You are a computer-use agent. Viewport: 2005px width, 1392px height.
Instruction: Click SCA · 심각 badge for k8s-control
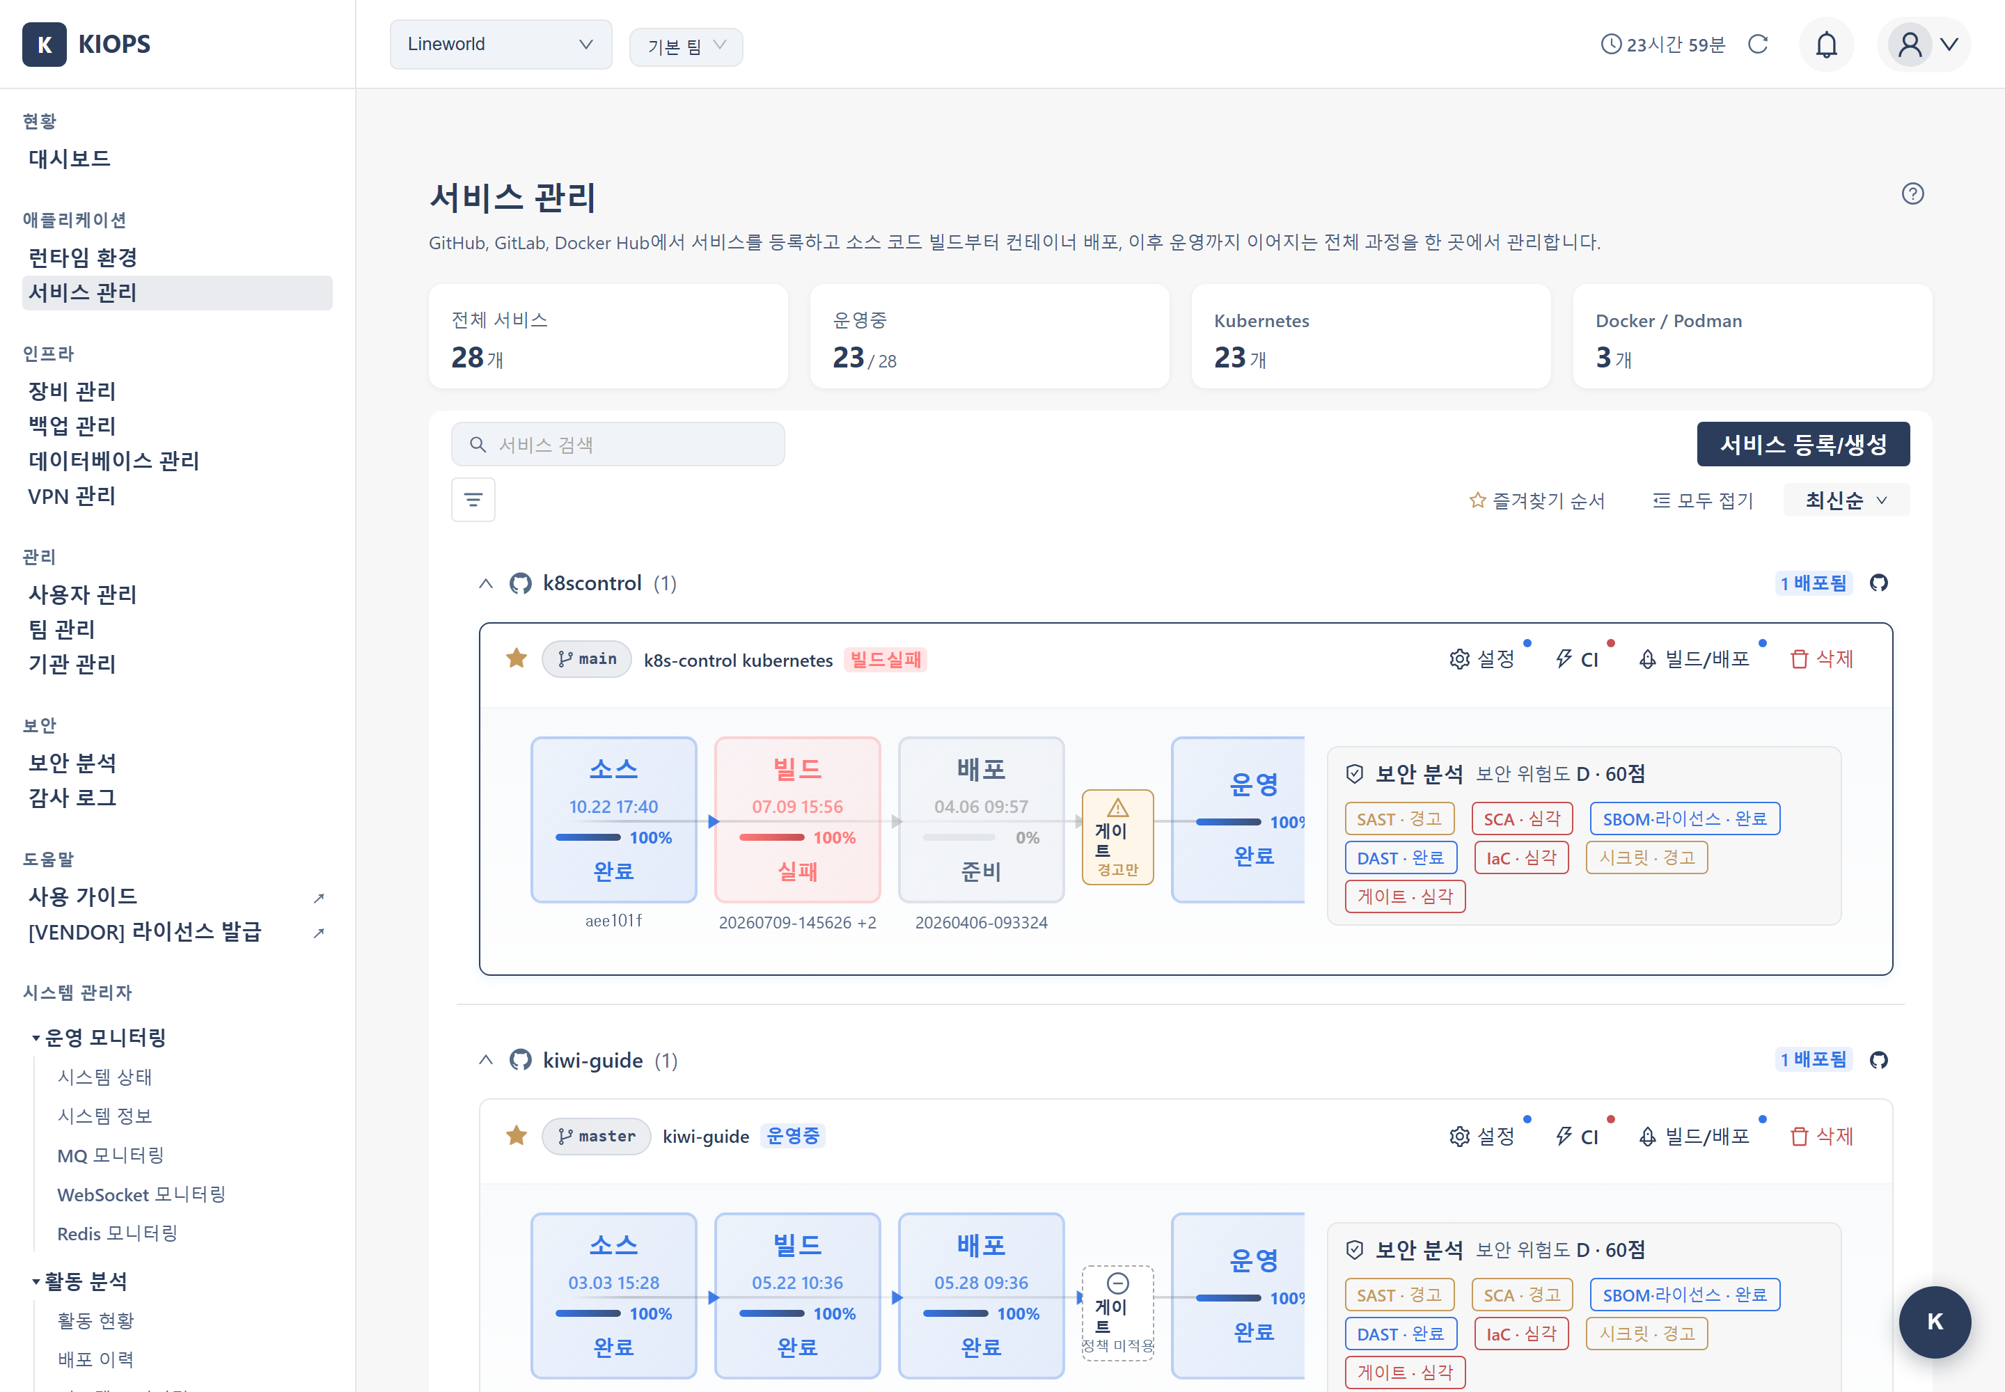(x=1522, y=819)
